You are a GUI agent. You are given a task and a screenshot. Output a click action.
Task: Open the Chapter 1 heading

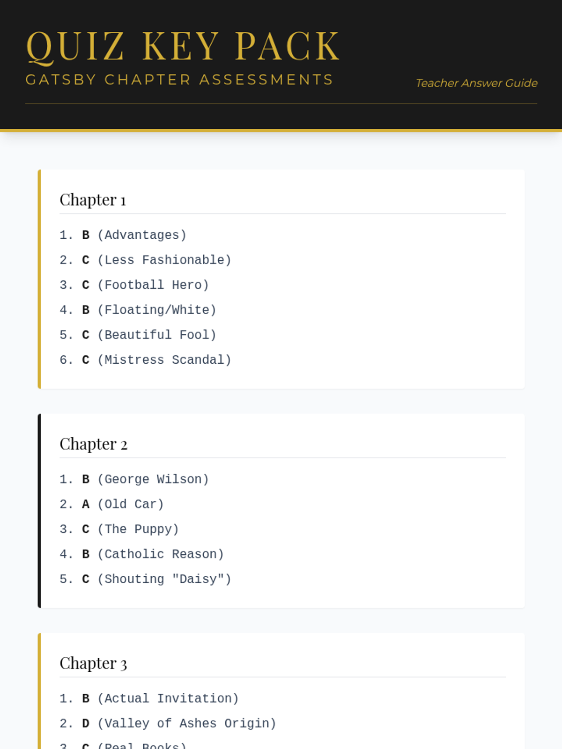(x=93, y=200)
